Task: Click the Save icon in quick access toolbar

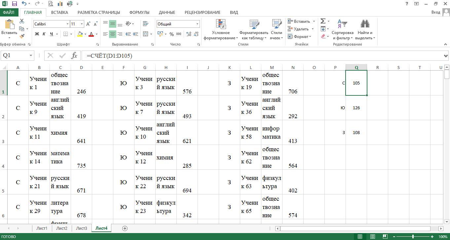Action: 14,4
